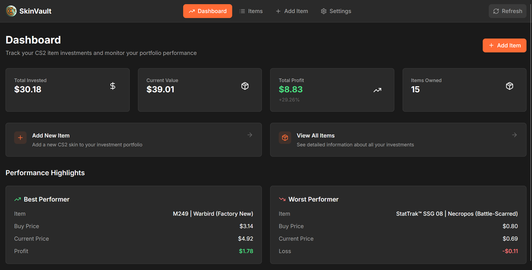
Task: Click the arrow on Add New Item card
Action: tap(250, 135)
